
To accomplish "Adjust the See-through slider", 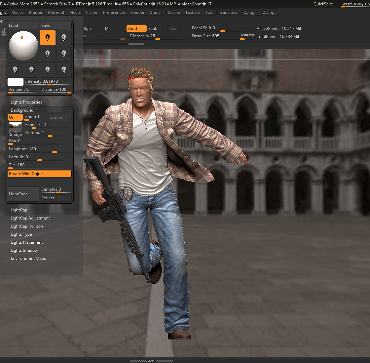I will point(355,4).
